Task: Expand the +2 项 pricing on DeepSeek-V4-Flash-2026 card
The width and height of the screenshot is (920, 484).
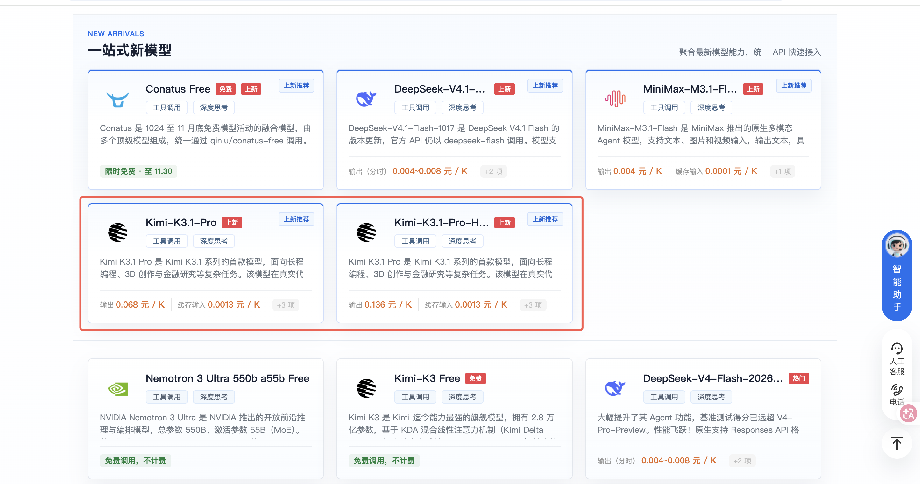Action: coord(742,461)
